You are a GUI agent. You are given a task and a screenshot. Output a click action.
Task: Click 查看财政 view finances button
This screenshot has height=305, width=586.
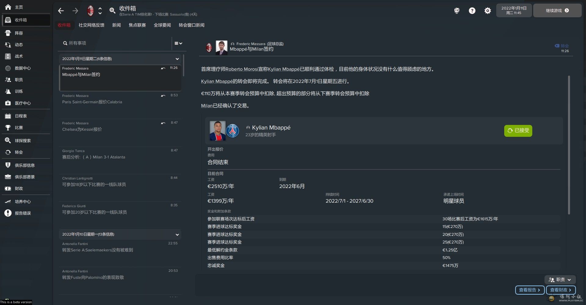coord(561,290)
